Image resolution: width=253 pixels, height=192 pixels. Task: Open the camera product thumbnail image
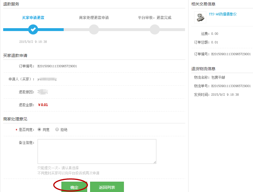(x=200, y=17)
